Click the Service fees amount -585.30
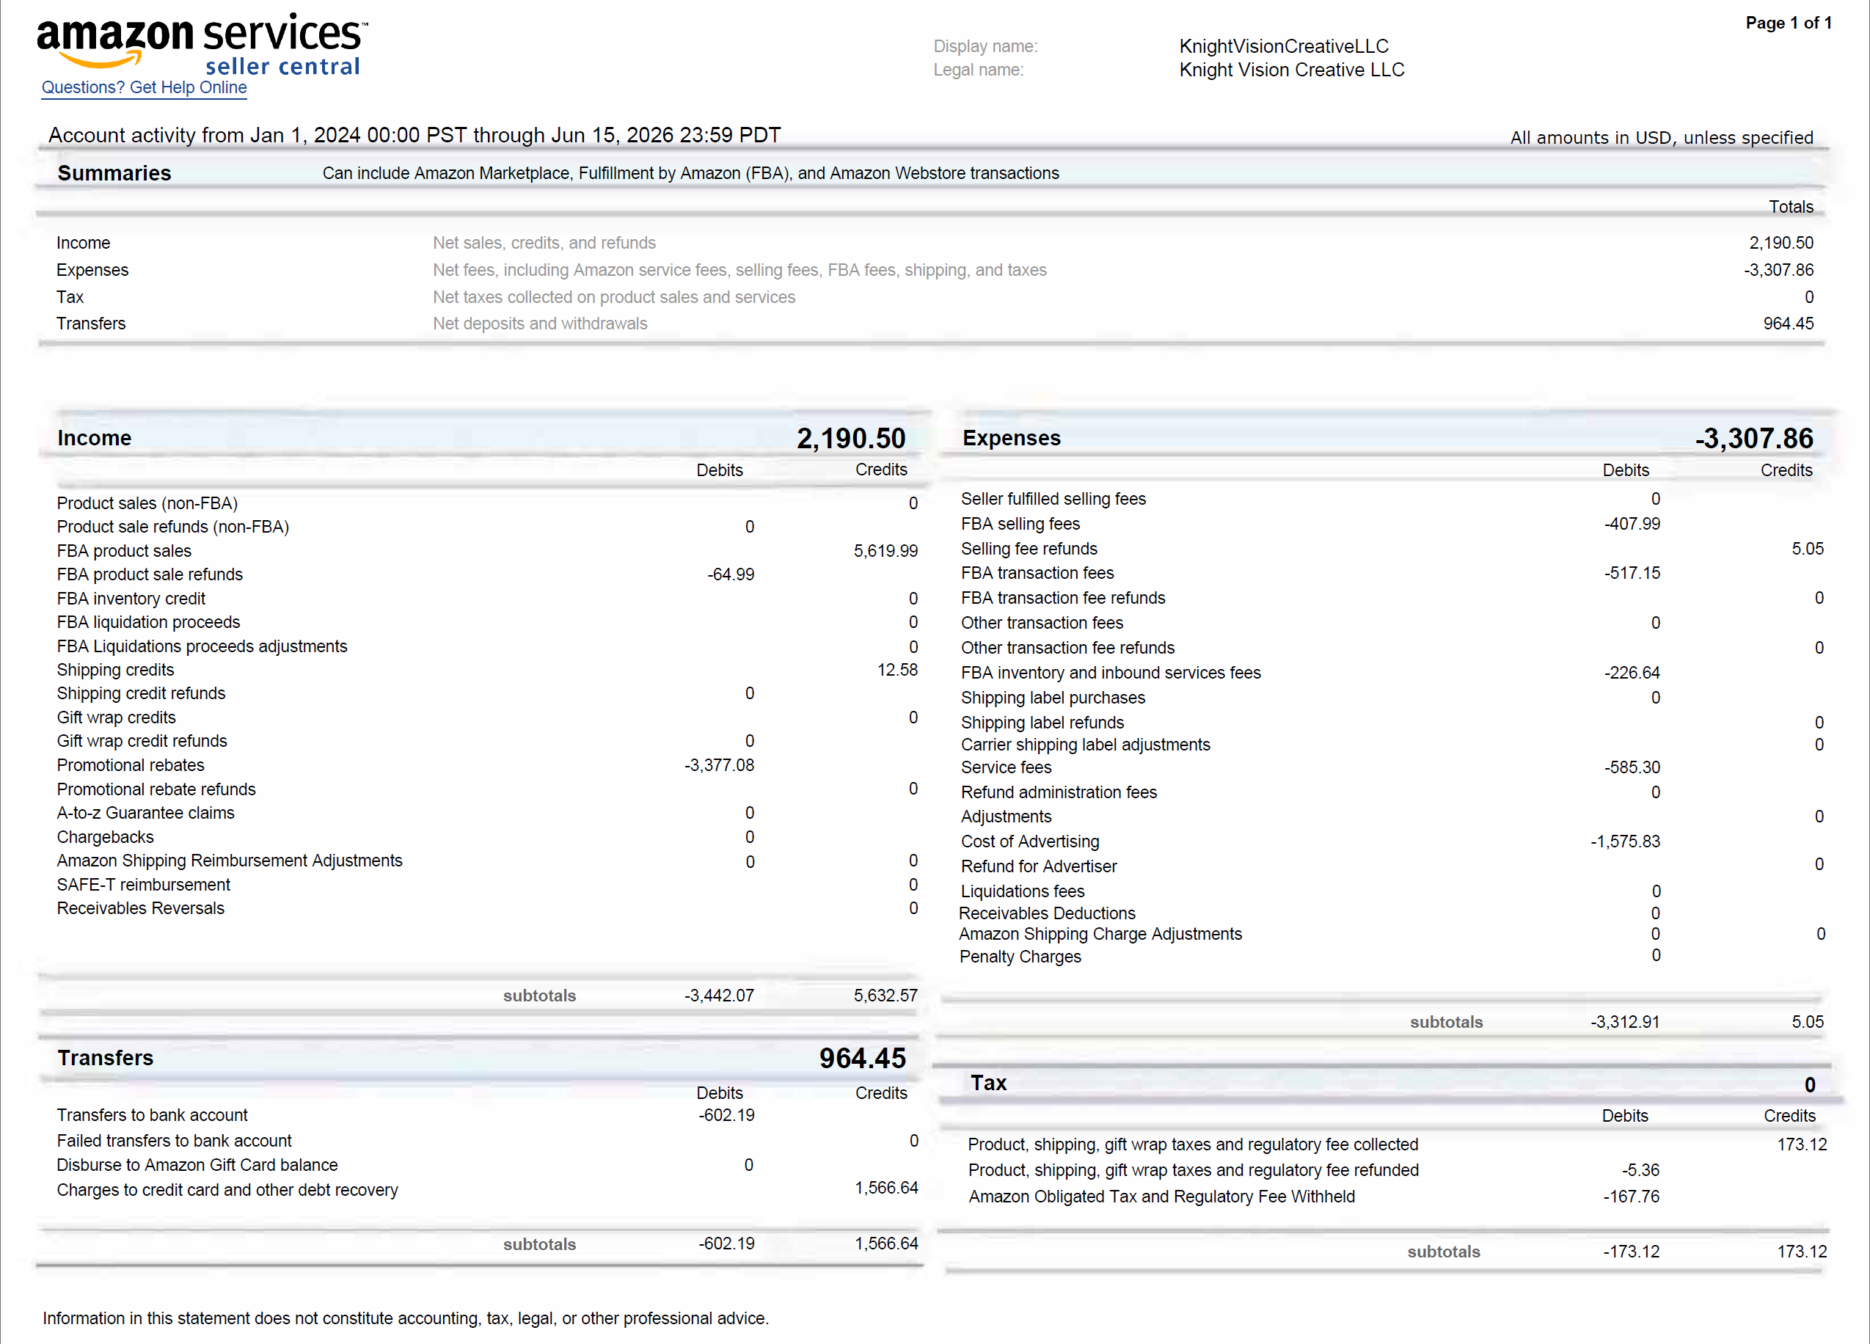1870x1344 pixels. click(1632, 767)
